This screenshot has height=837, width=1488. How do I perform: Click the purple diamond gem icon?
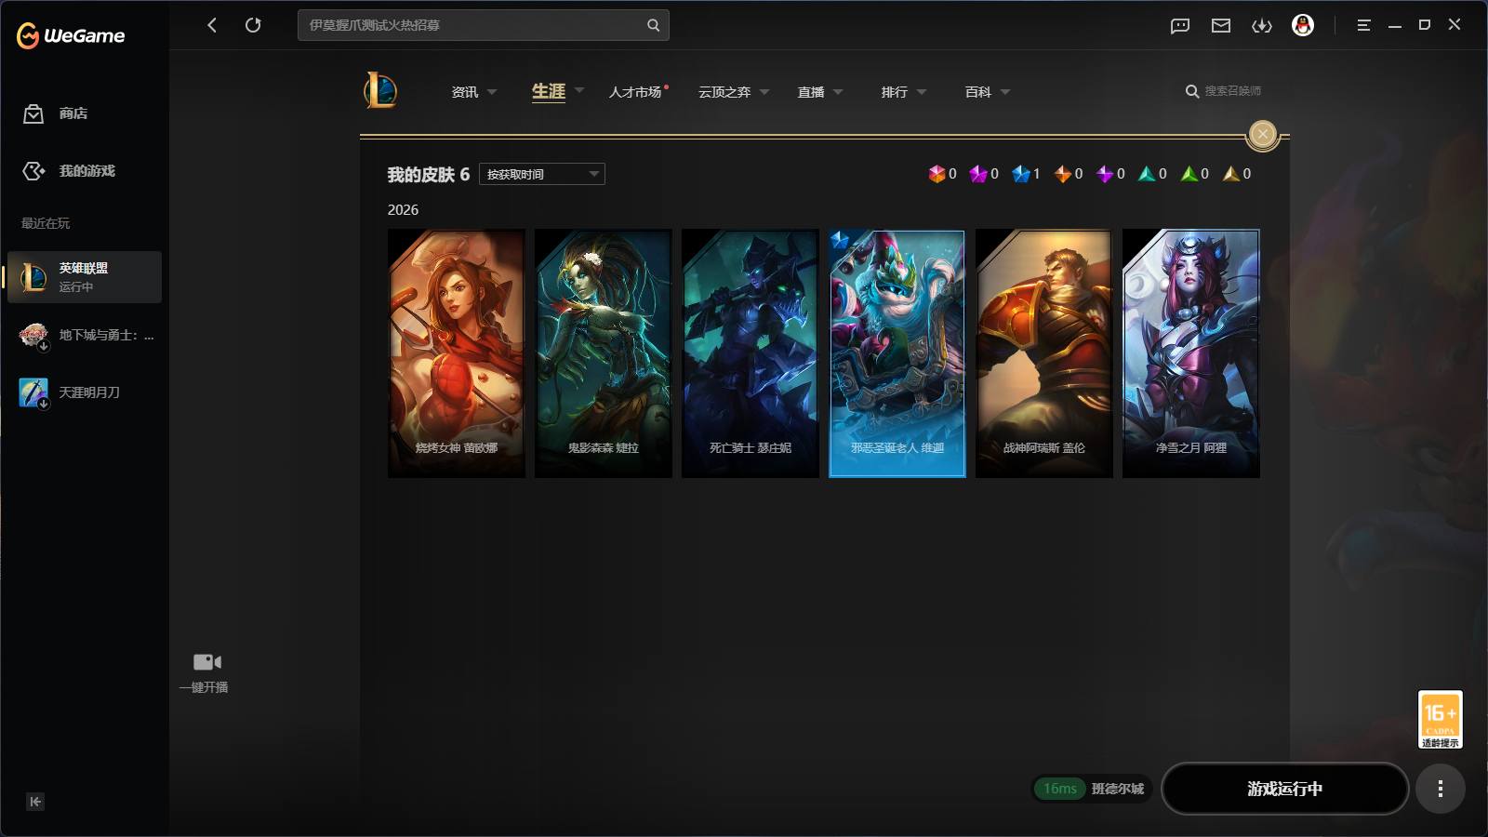pos(1105,174)
